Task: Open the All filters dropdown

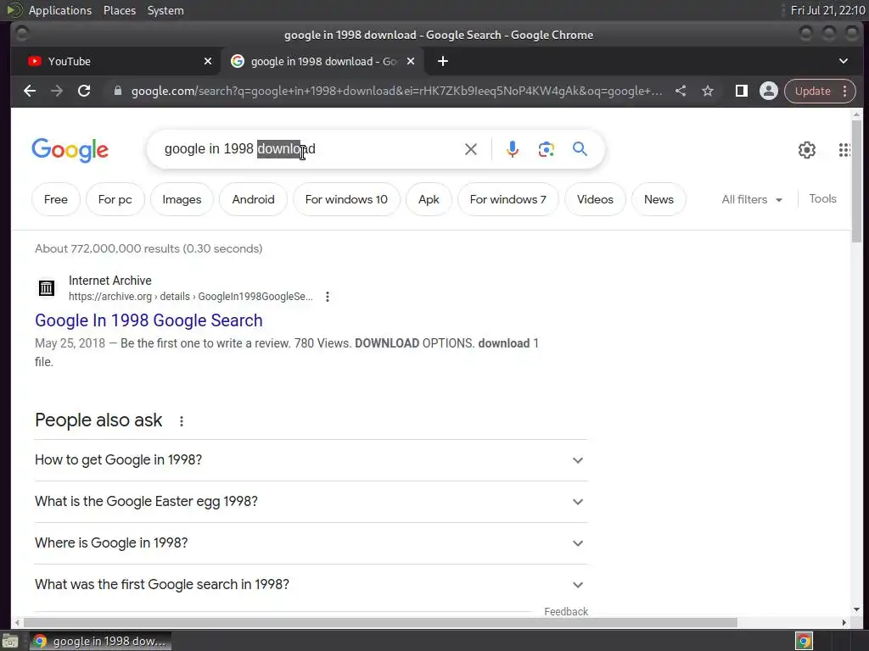Action: point(752,199)
